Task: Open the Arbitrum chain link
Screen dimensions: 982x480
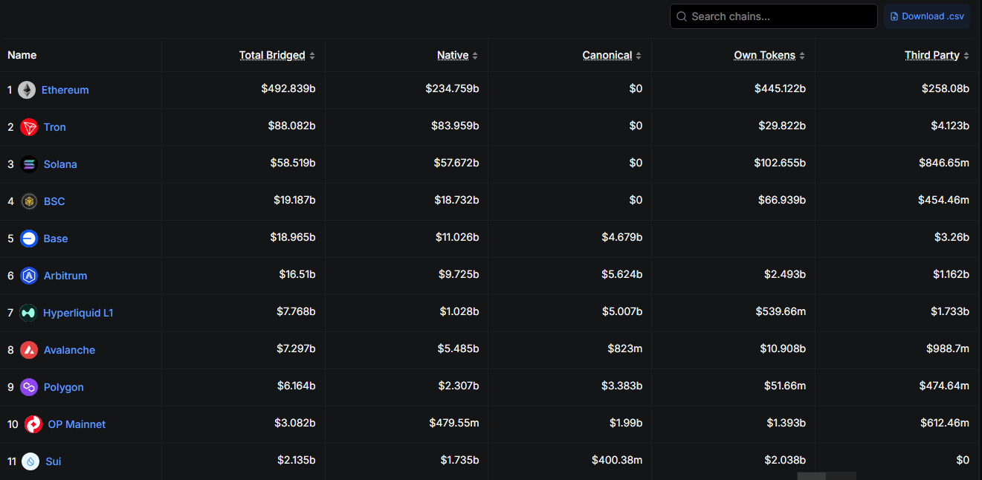Action: point(65,276)
